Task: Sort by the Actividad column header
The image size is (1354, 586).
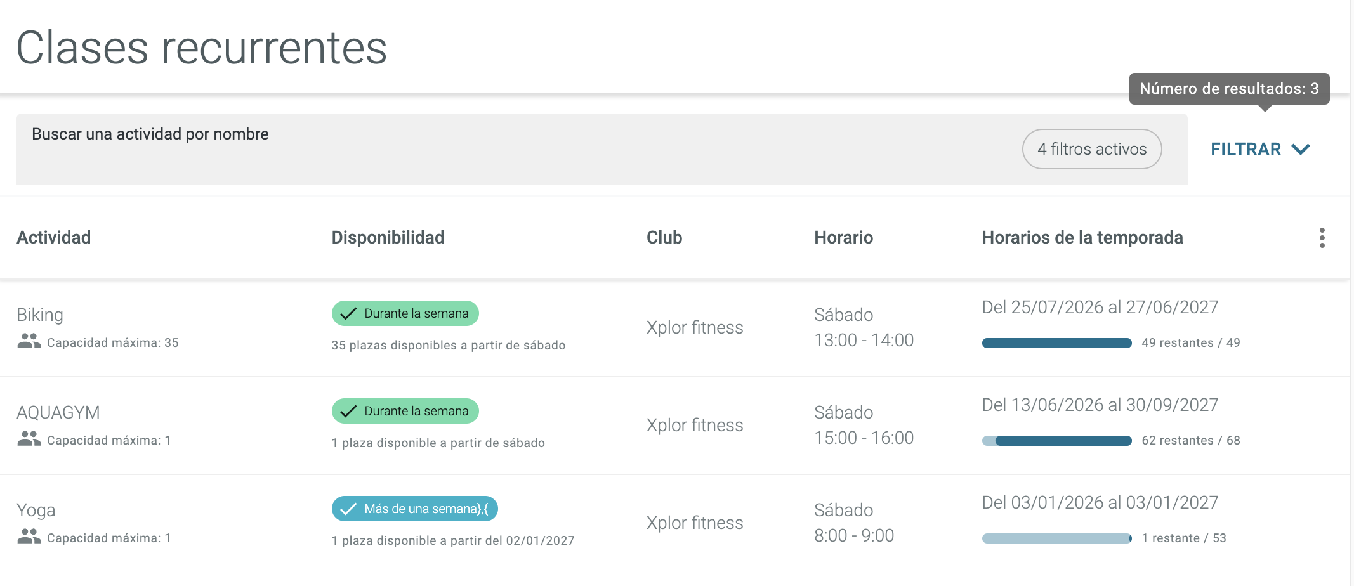Action: pos(54,237)
